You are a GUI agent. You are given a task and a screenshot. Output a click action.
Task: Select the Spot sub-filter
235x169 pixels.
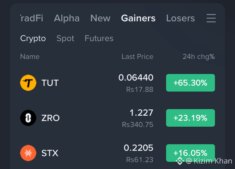pos(65,38)
